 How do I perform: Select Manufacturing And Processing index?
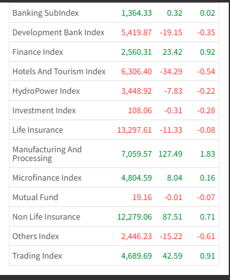[47, 154]
